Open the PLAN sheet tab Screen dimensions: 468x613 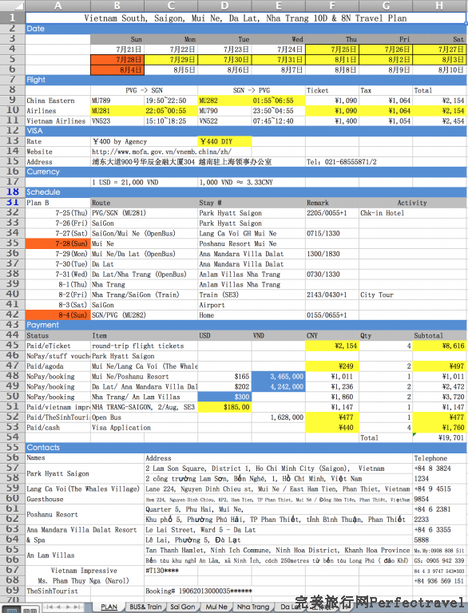coord(109,607)
